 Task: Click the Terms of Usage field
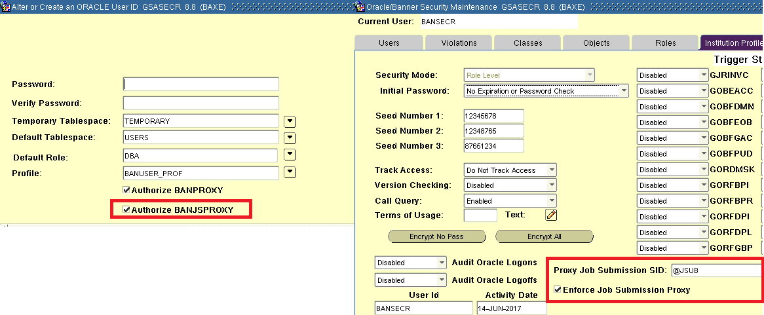480,215
